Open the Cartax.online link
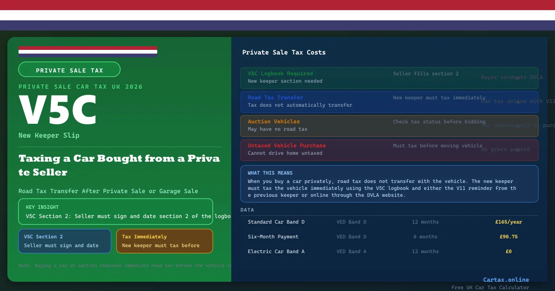 [x=506, y=280]
